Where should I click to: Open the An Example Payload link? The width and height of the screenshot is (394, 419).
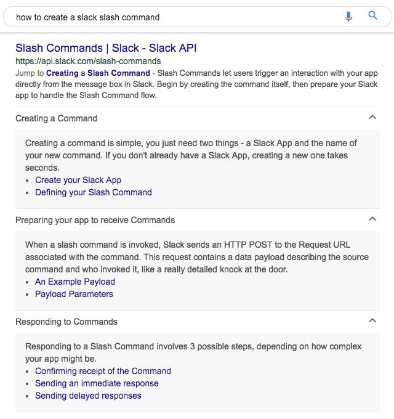75,282
